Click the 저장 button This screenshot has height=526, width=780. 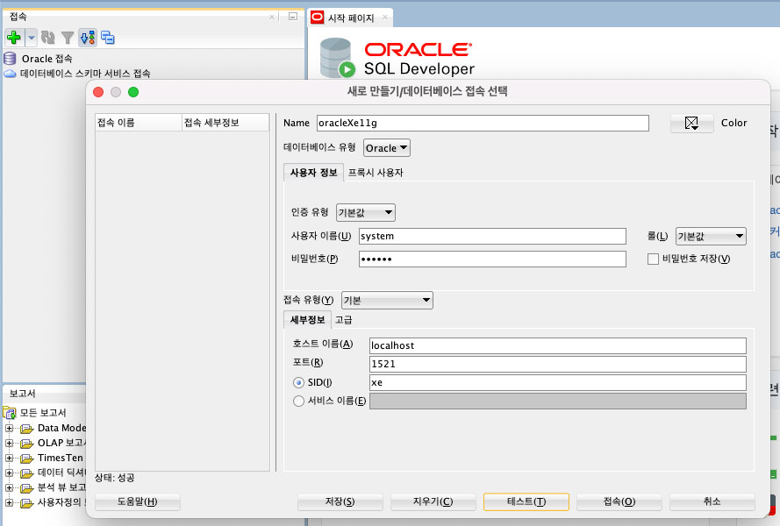(340, 501)
